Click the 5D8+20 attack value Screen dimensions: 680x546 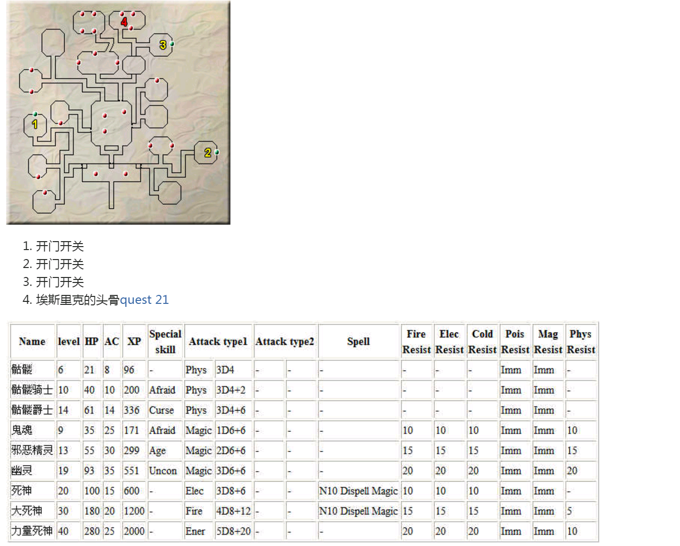click(x=233, y=531)
